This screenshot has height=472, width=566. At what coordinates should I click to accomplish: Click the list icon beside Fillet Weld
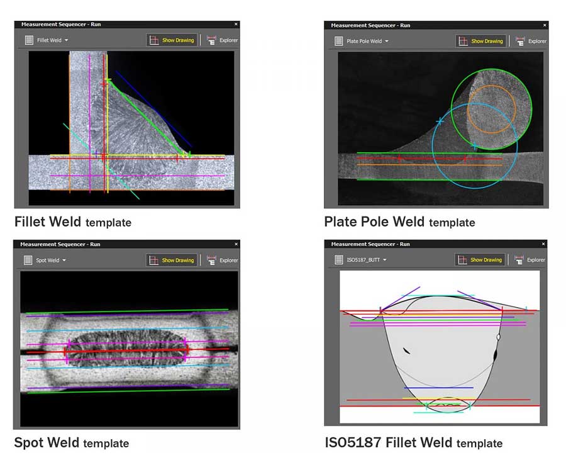[28, 40]
